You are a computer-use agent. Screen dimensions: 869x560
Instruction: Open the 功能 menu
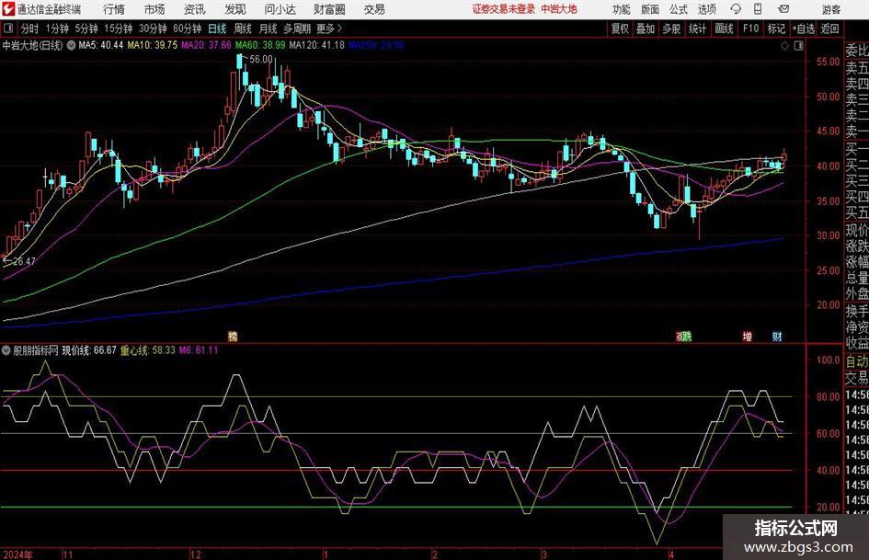point(622,9)
